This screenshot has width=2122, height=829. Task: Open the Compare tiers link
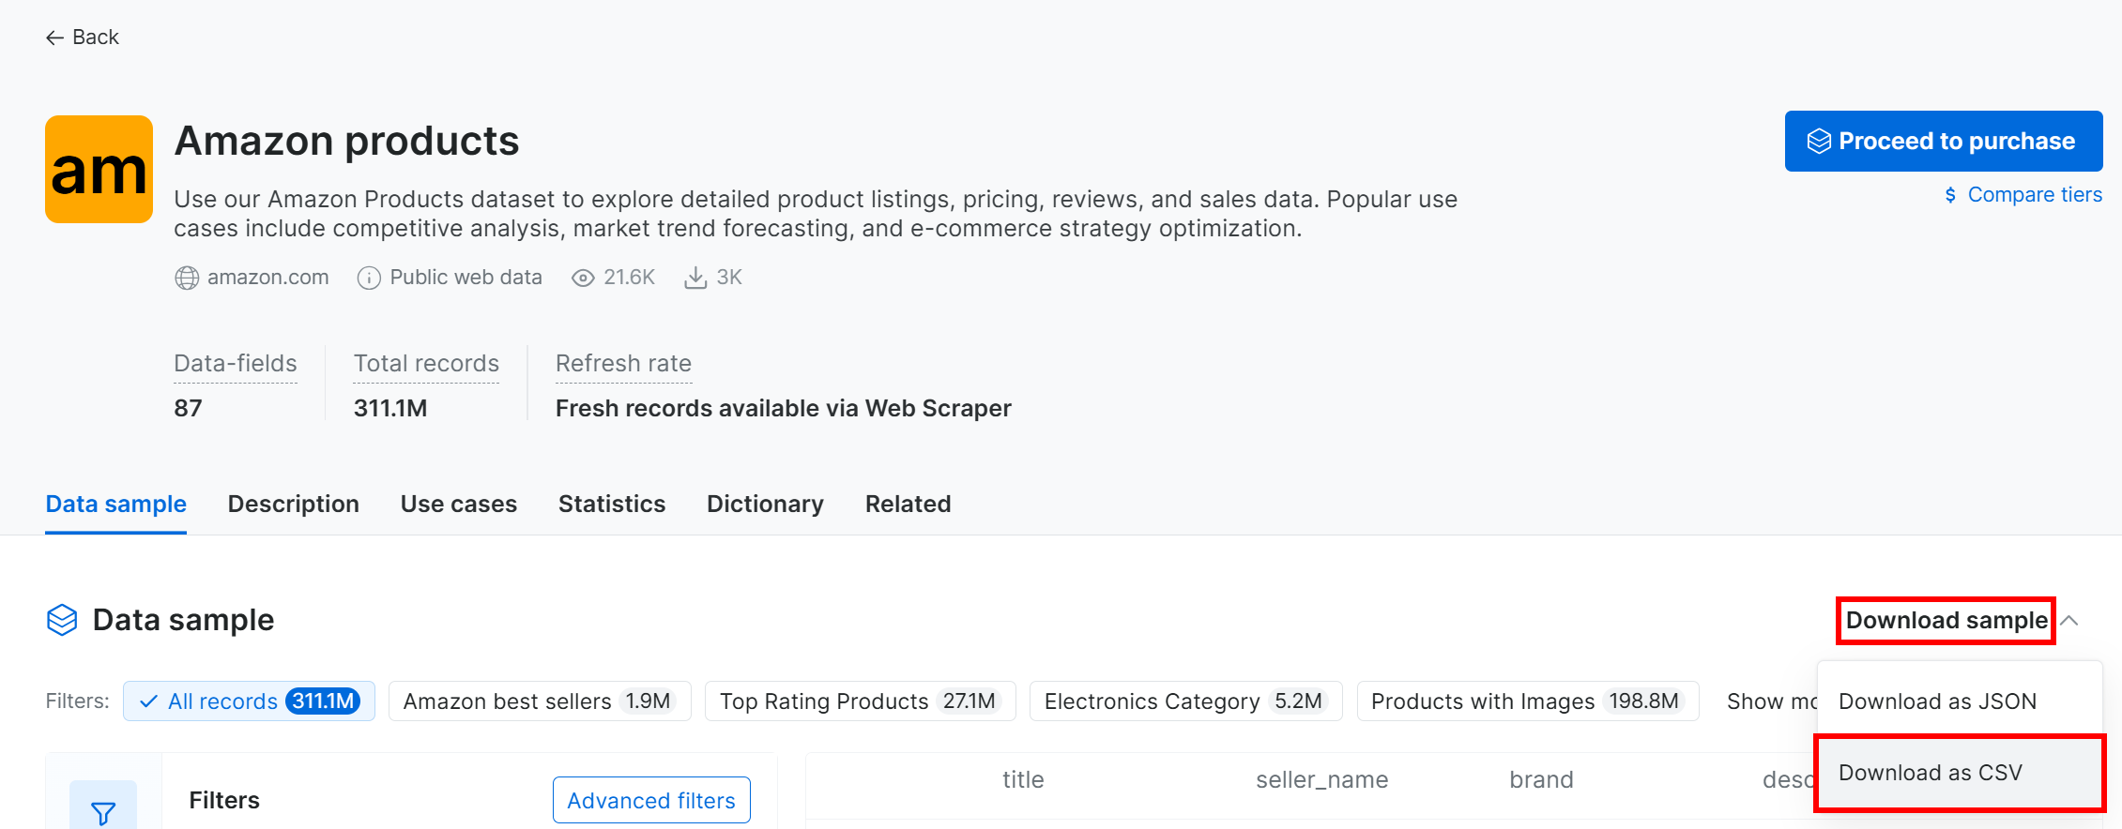(2034, 195)
